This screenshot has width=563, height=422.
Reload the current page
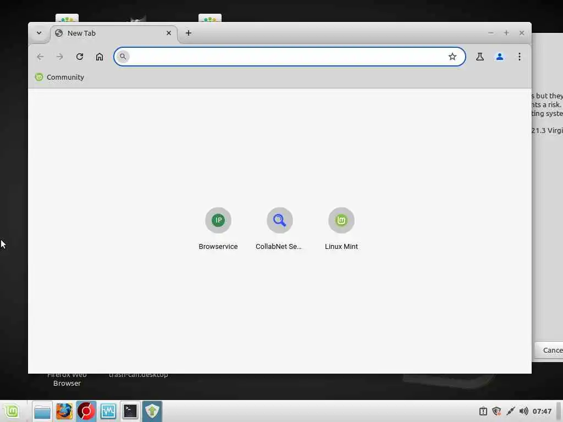(80, 57)
